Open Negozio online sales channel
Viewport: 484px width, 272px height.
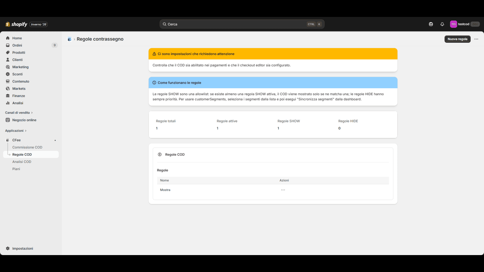24,120
